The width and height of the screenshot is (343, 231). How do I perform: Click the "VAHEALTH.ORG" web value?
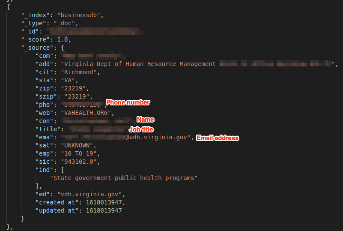pyautogui.click(x=86, y=113)
